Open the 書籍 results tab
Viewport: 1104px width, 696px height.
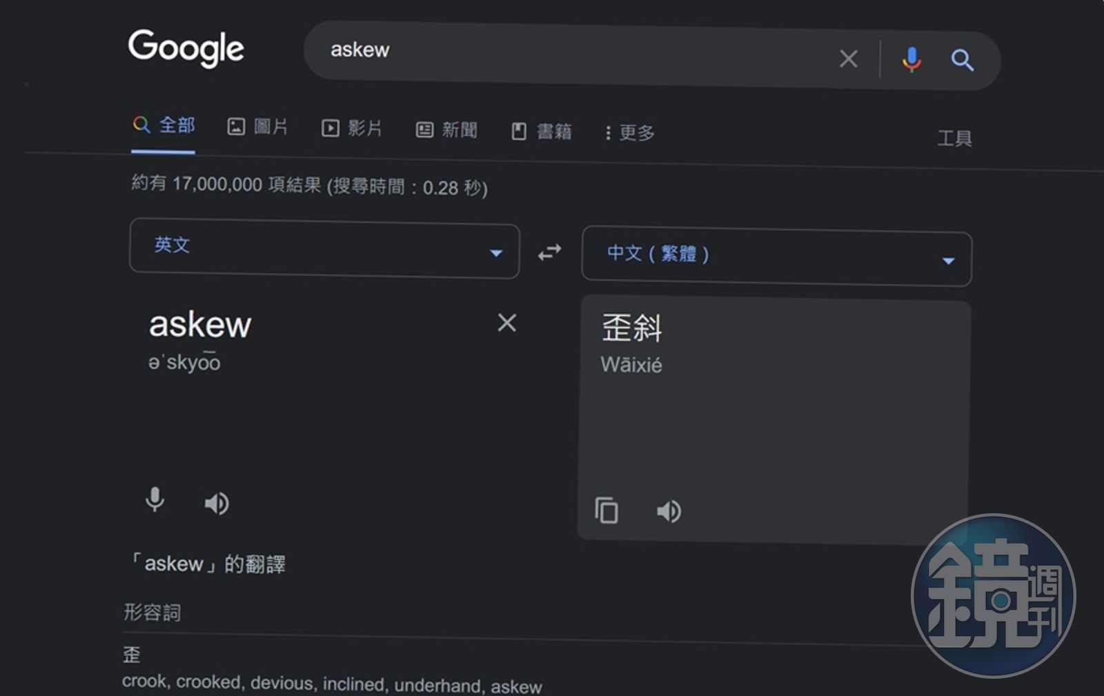[x=542, y=131]
